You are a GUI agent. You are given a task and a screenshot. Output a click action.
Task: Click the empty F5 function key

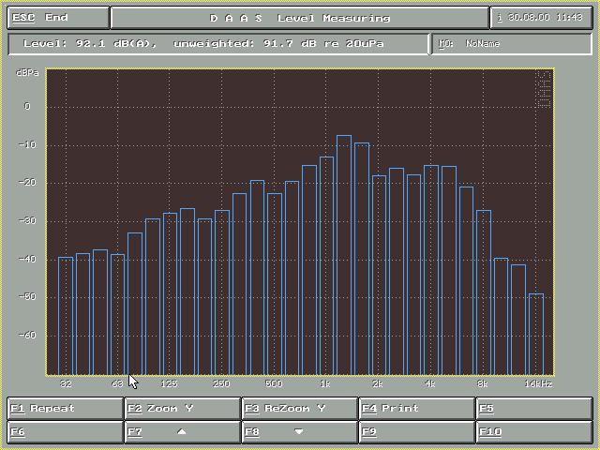533,409
